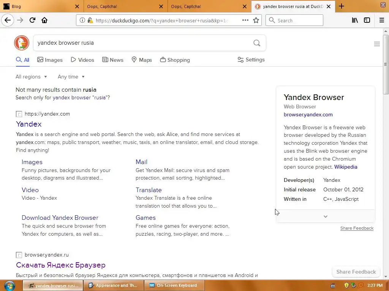The height and width of the screenshot is (291, 389).
Task: Toggle the sidebar view icon
Action: [367, 20]
